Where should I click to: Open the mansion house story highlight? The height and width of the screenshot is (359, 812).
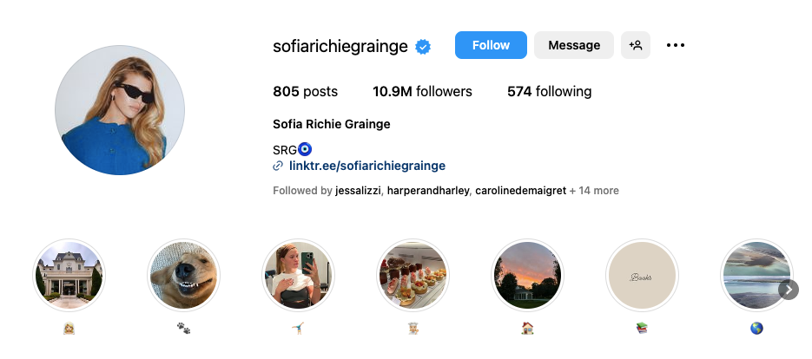click(x=69, y=276)
